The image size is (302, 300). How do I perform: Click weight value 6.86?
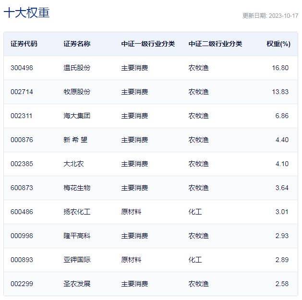282,116
